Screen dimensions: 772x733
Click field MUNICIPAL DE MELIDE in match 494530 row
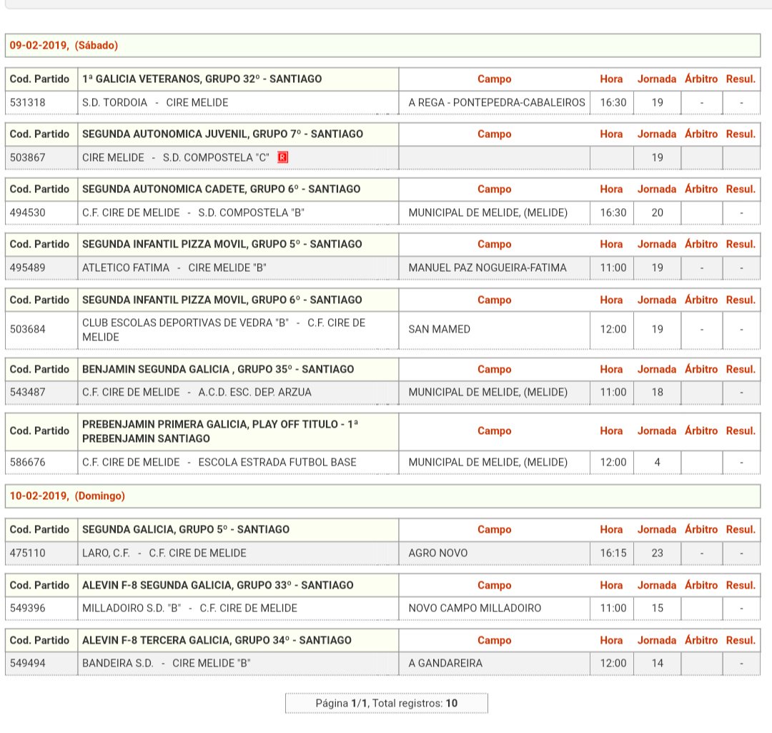(488, 213)
